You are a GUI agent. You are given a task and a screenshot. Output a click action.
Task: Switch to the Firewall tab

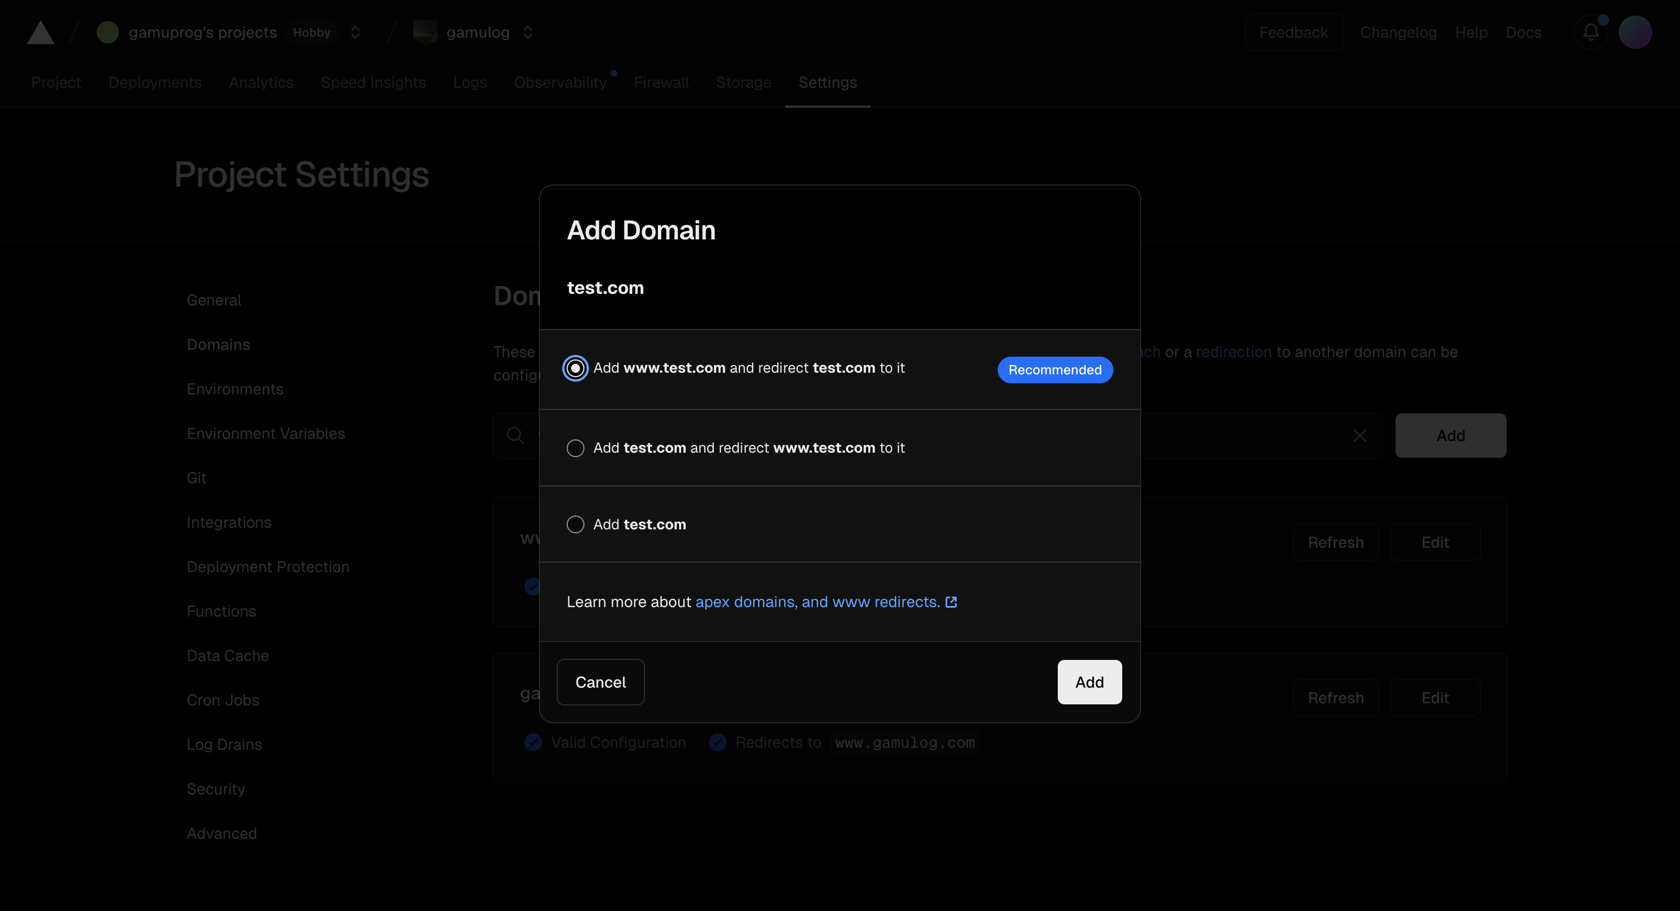point(661,82)
